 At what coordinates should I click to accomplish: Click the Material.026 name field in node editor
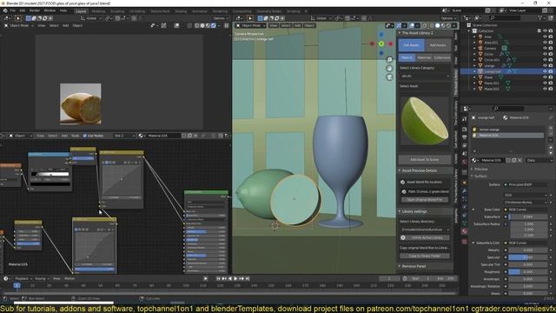[163, 136]
